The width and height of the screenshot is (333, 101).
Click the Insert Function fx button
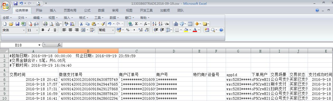[59, 45]
